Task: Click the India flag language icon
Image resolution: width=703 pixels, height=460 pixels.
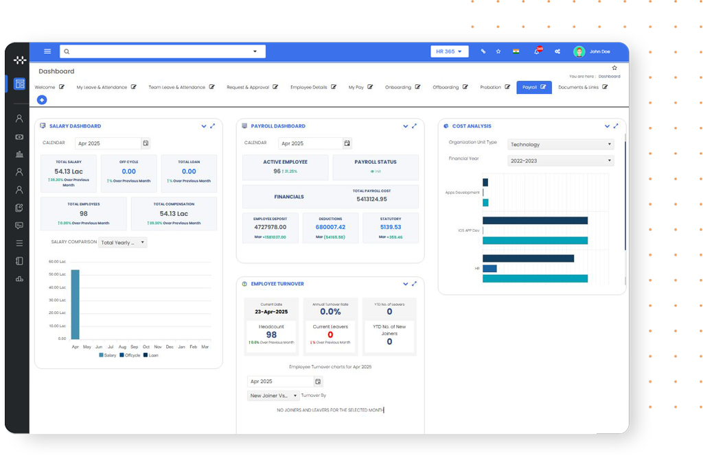Action: pyautogui.click(x=516, y=51)
